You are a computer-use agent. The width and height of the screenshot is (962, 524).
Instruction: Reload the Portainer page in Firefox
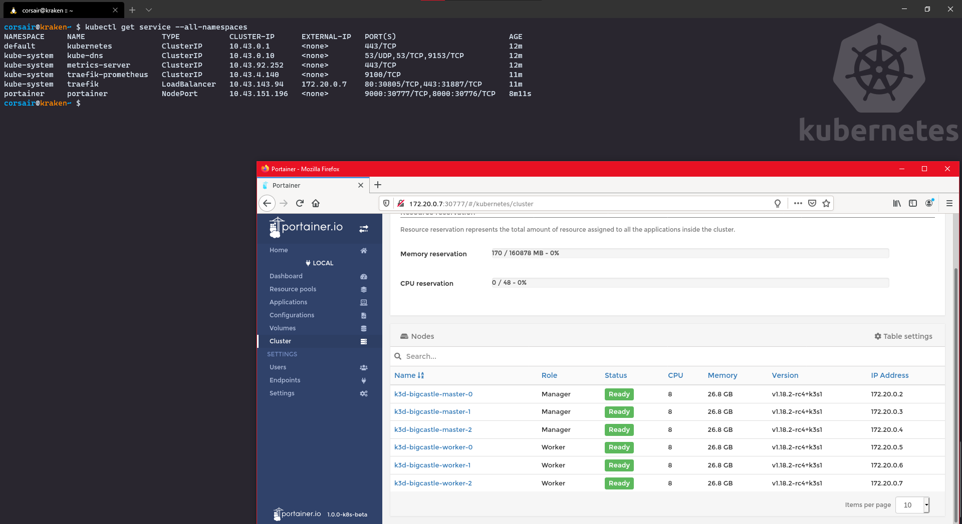pos(300,203)
